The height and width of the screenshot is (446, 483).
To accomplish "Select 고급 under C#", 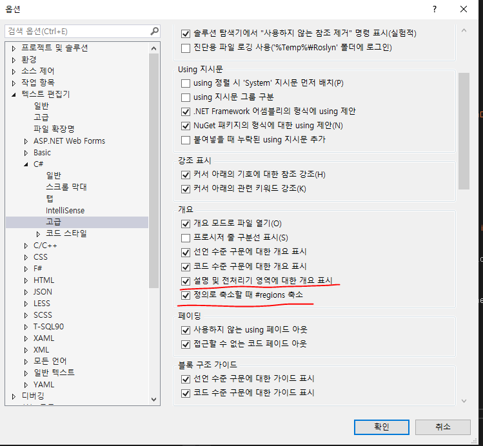I will pyautogui.click(x=77, y=222).
